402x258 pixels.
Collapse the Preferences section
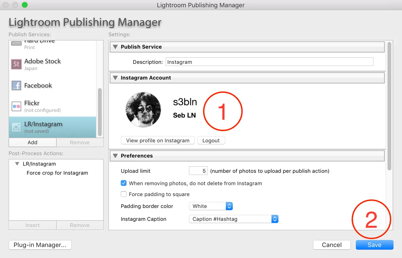115,156
